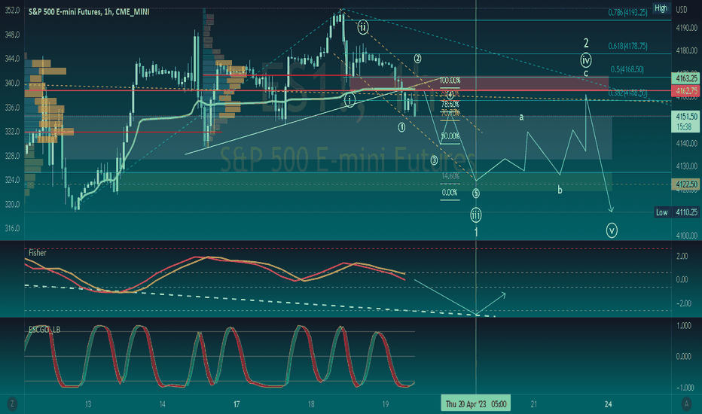This screenshot has width=702, height=414.
Task: Click the 2.00 value on Fisher scale
Action: [x=682, y=256]
